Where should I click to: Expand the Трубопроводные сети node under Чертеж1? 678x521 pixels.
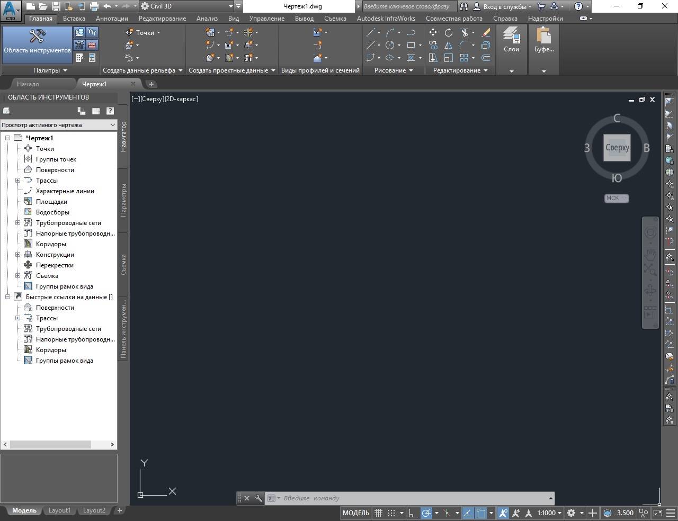pyautogui.click(x=17, y=223)
